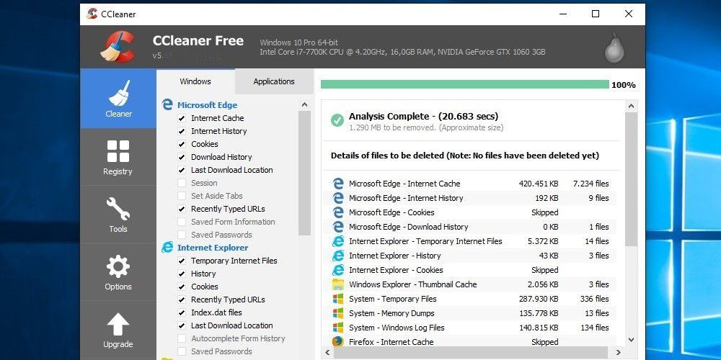The height and width of the screenshot is (360, 721).
Task: Open the Cleaner section broom icon
Action: [119, 93]
